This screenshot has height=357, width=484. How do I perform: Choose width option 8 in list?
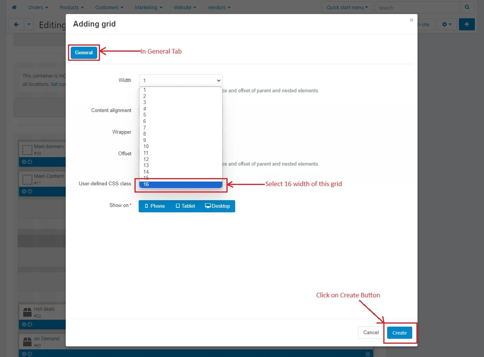pyautogui.click(x=181, y=134)
